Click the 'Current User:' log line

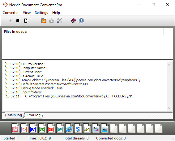tap(23, 72)
